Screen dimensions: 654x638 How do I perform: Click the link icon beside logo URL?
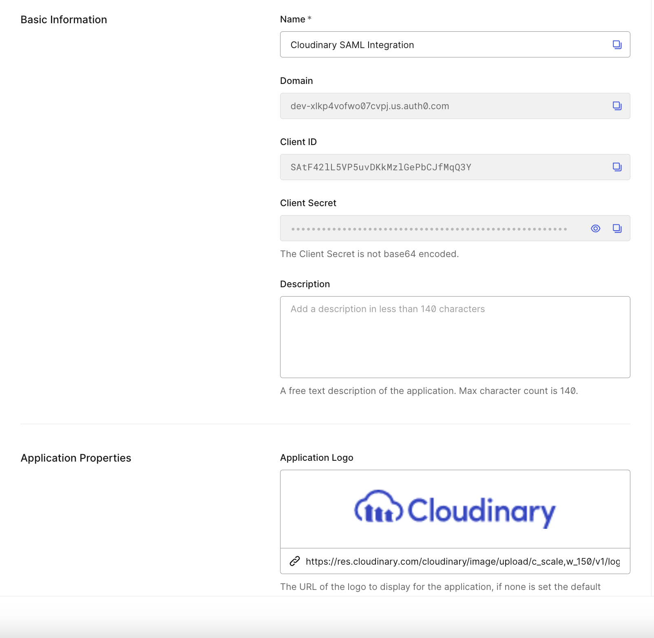coord(295,561)
